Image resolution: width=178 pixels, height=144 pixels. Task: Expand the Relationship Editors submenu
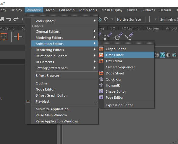click(x=95, y=56)
